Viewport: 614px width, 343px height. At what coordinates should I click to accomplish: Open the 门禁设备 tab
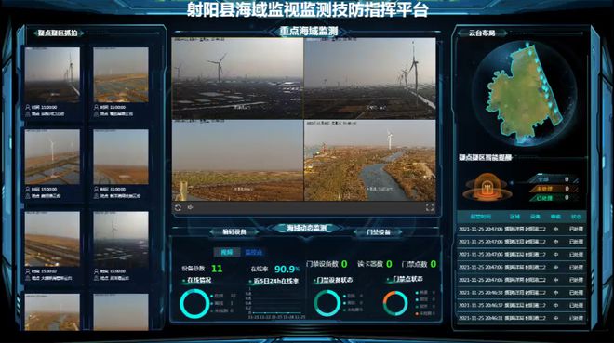point(379,232)
